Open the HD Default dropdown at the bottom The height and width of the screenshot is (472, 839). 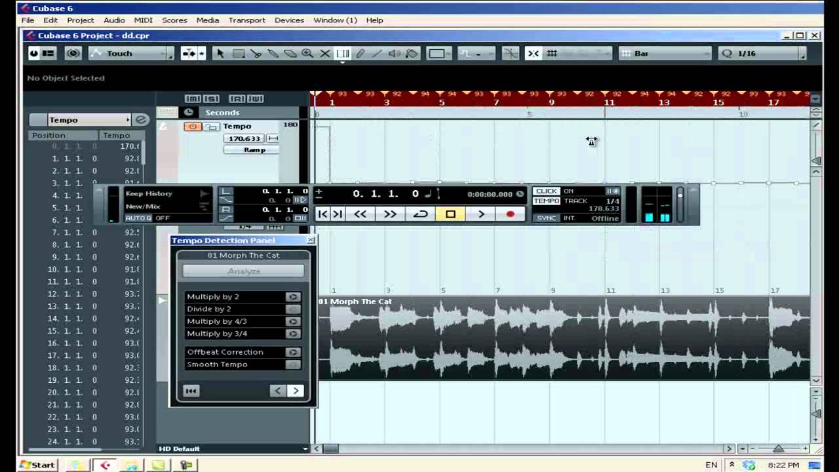click(x=233, y=448)
